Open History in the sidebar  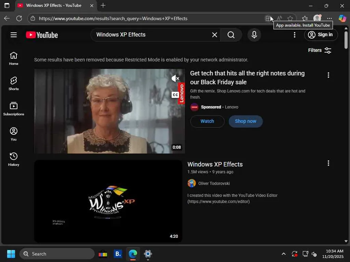pos(14,159)
